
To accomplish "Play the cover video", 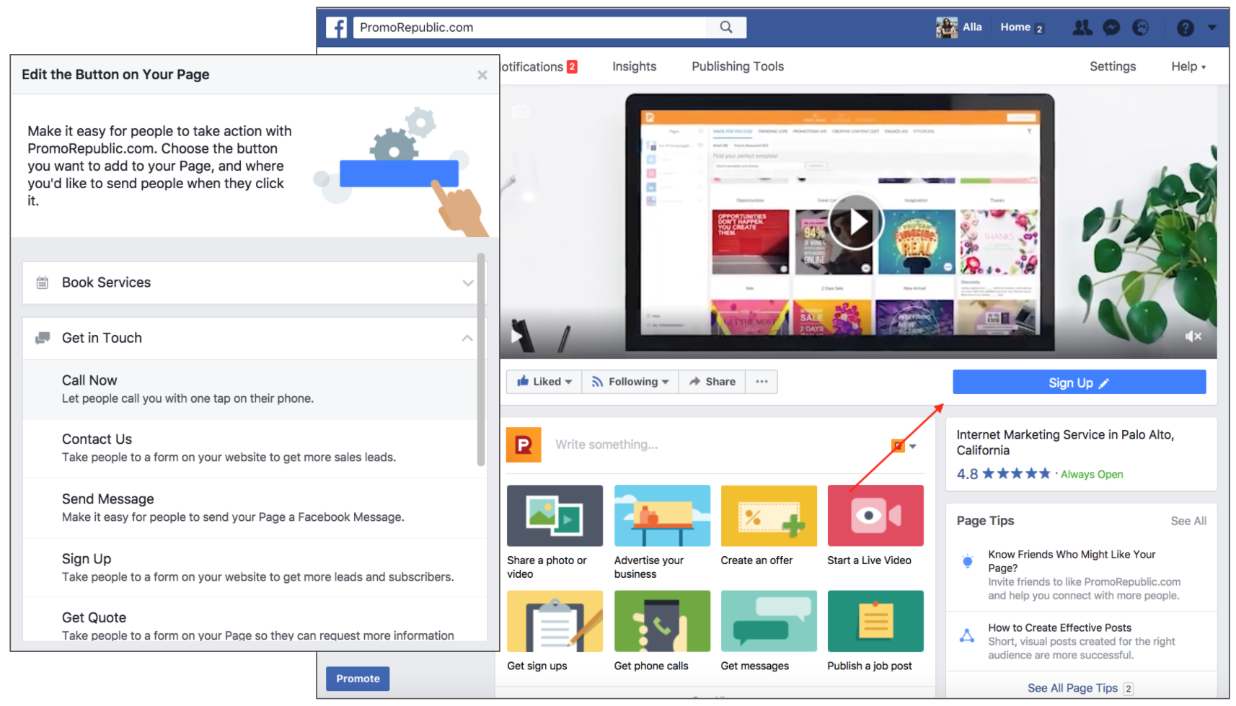I will tap(856, 222).
